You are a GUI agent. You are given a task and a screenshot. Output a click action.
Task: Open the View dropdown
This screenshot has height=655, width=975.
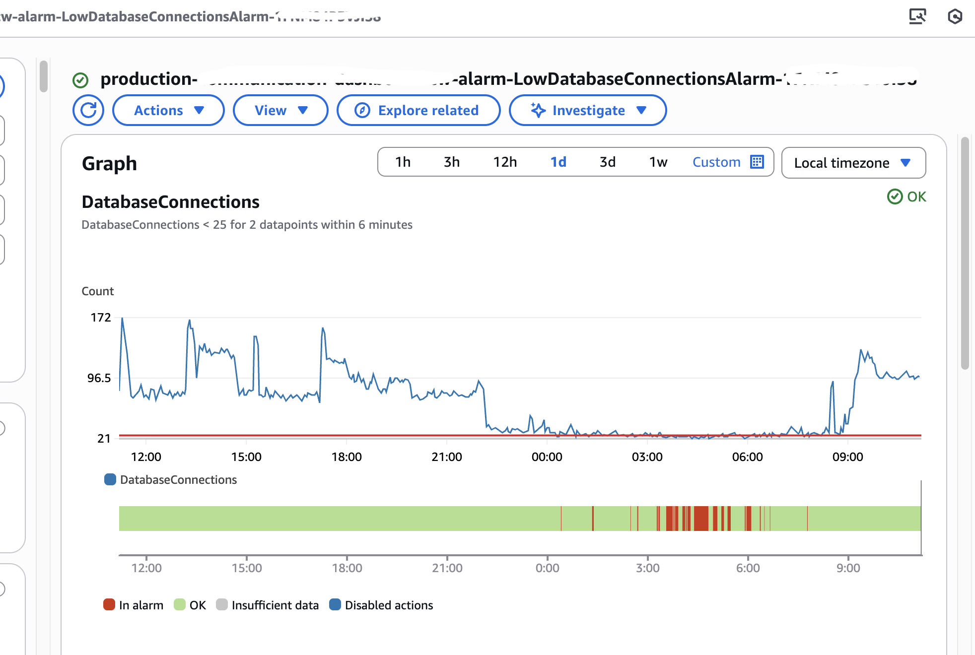click(280, 110)
